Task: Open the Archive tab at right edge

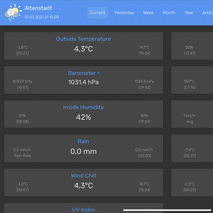Action: click(208, 13)
